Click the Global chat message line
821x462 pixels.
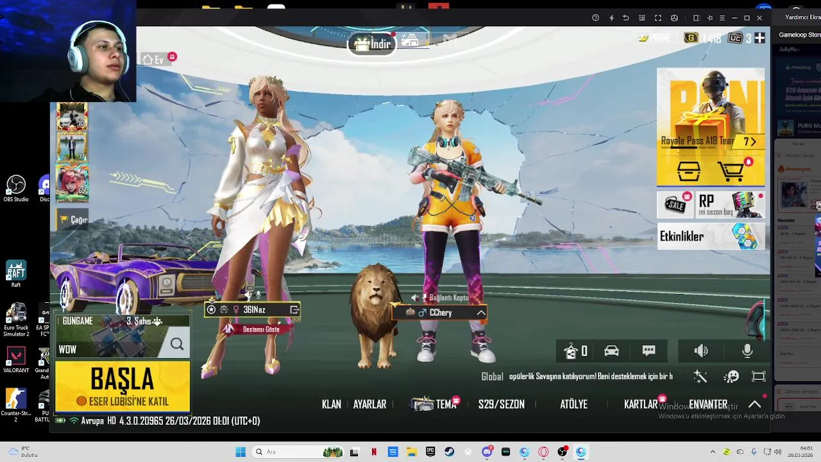point(577,377)
